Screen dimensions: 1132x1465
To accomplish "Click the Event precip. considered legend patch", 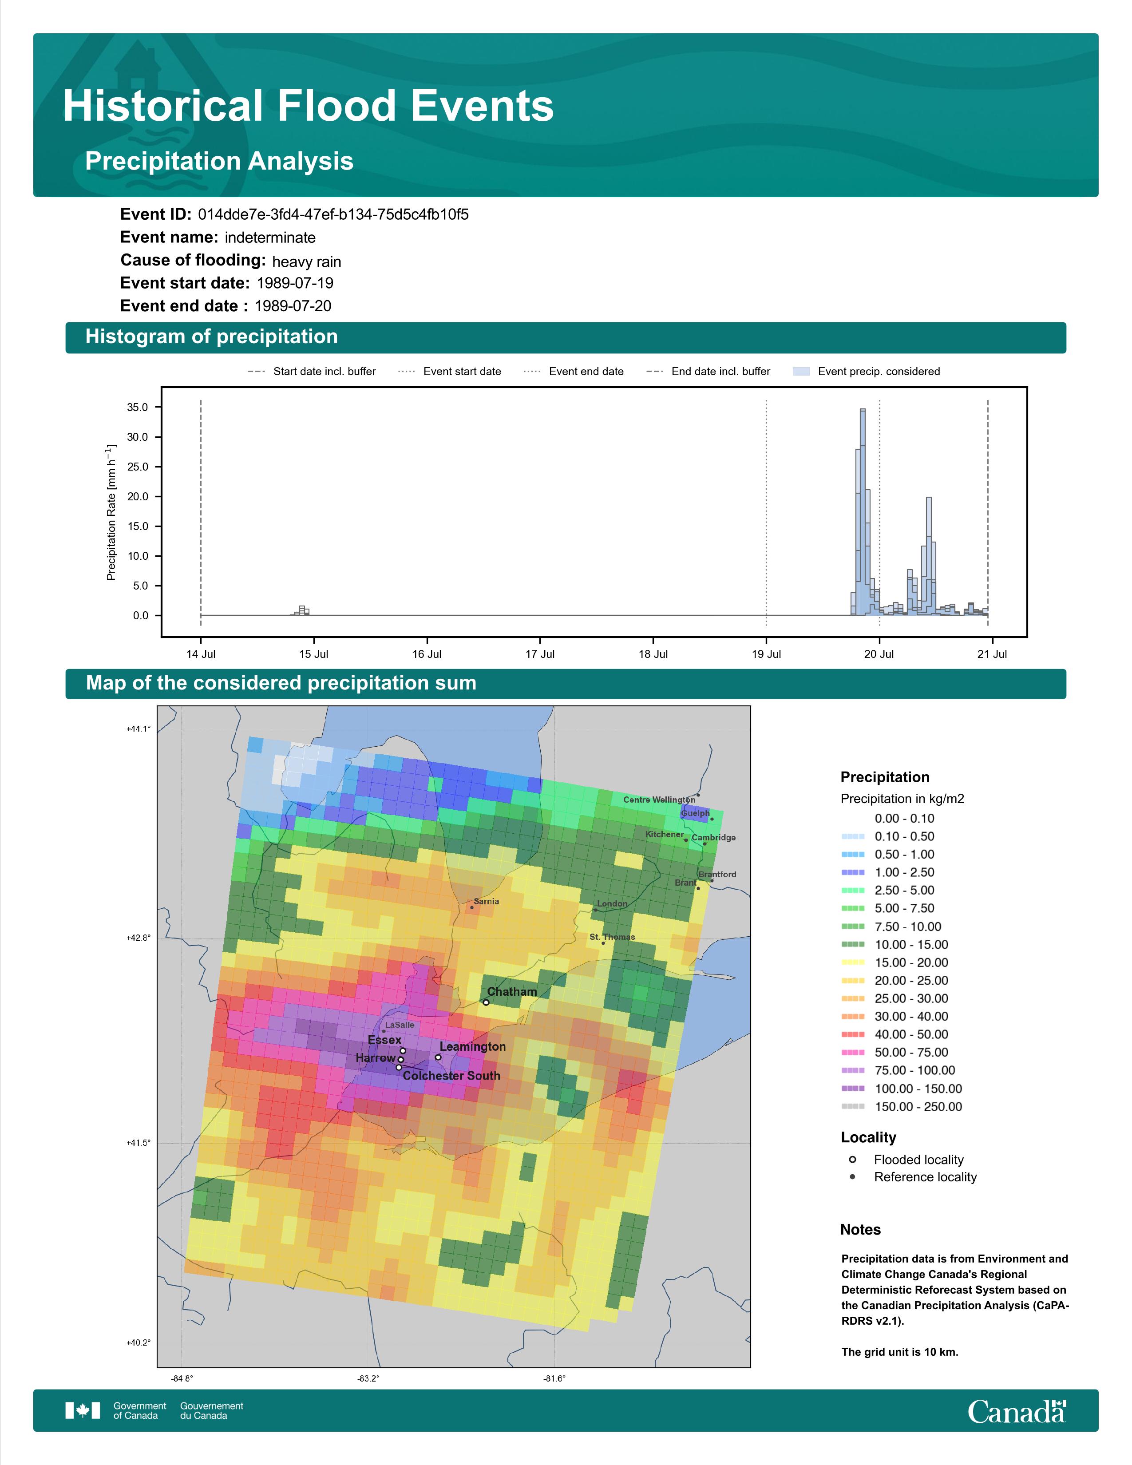I will 801,372.
